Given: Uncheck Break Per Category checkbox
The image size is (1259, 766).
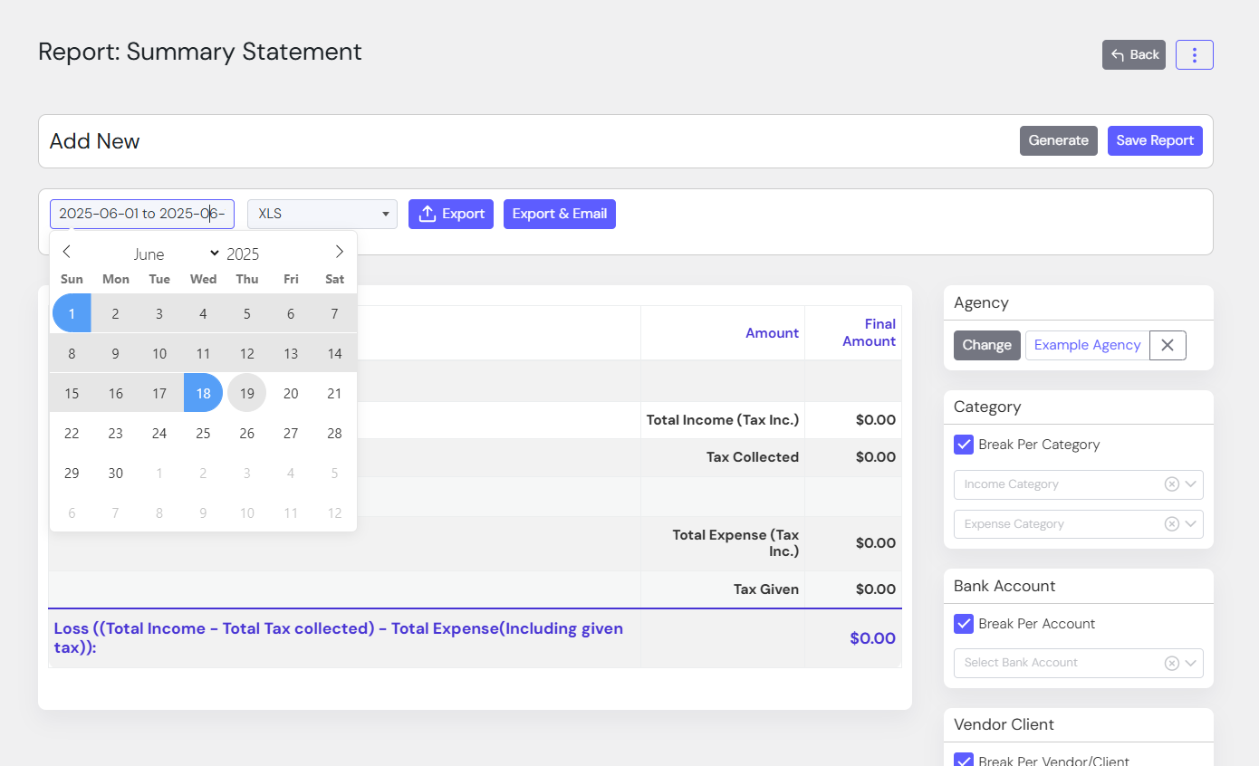Looking at the screenshot, I should pos(964,445).
